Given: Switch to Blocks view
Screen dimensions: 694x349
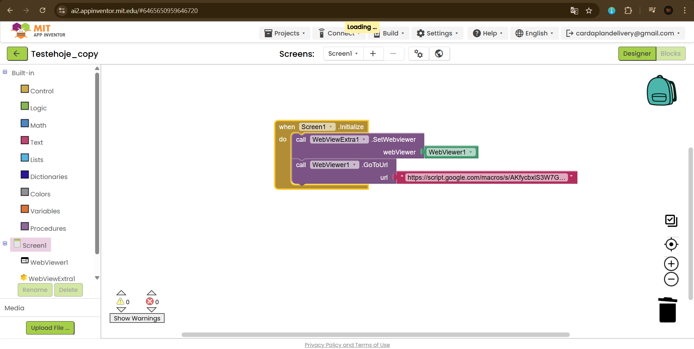Looking at the screenshot, I should click(x=670, y=54).
